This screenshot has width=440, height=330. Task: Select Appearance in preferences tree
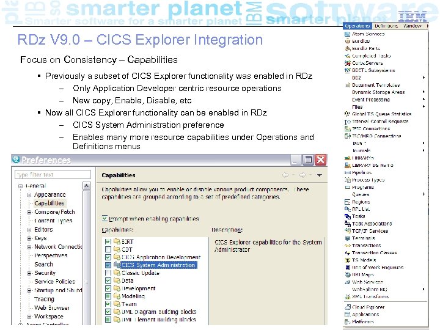click(x=50, y=194)
